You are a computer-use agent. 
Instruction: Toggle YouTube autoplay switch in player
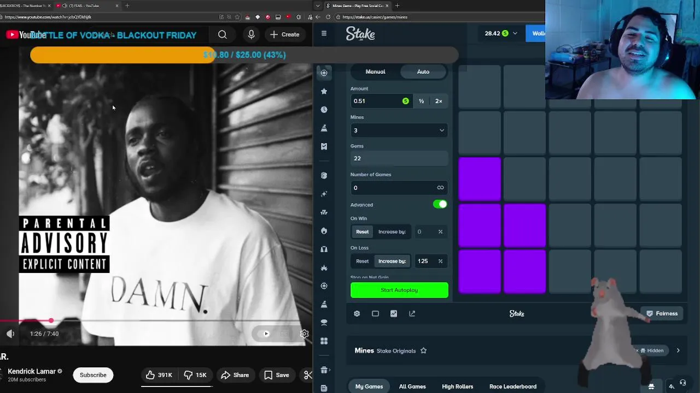[266, 334]
